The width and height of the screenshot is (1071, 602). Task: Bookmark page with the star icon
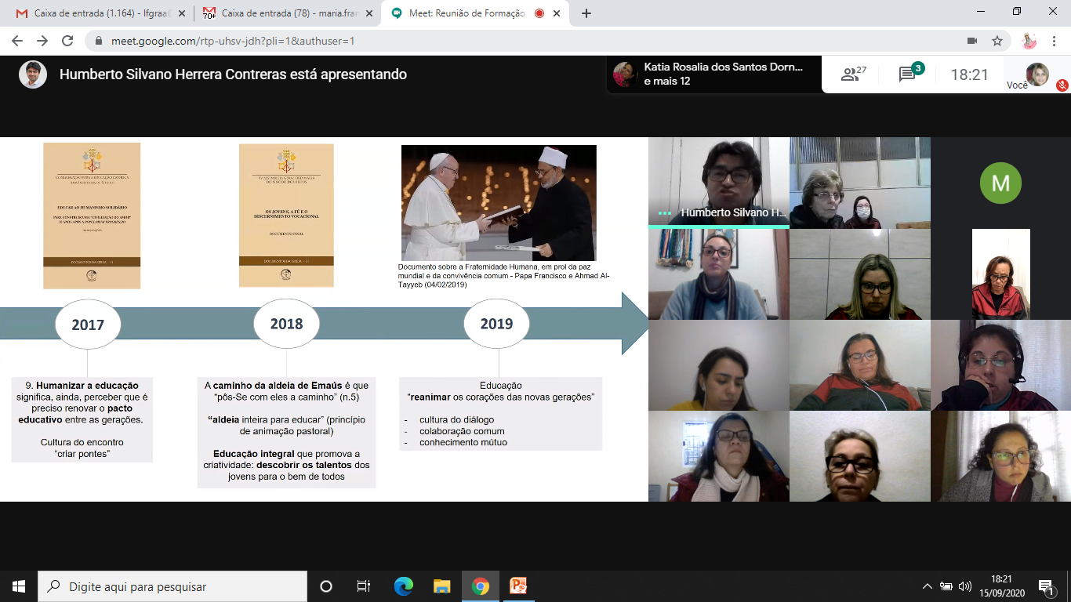997,41
